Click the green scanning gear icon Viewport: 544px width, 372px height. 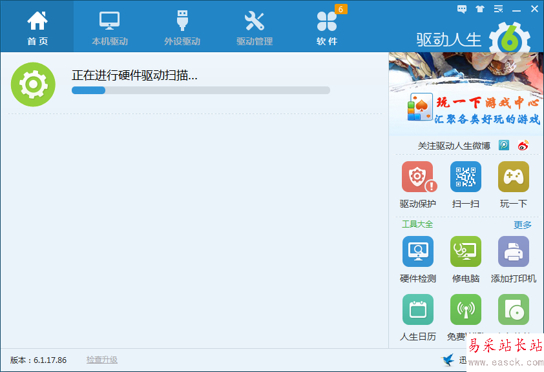[33, 84]
